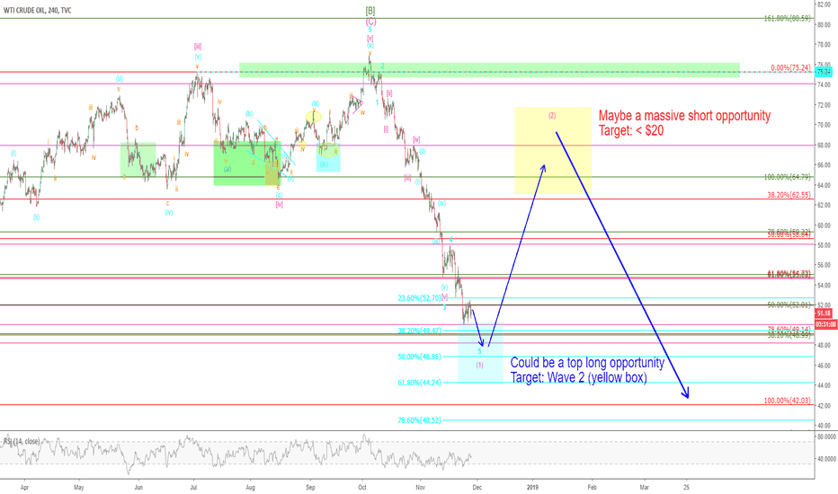The image size is (838, 494).
Task: Click the Jun label on the time axis
Action: 138,487
